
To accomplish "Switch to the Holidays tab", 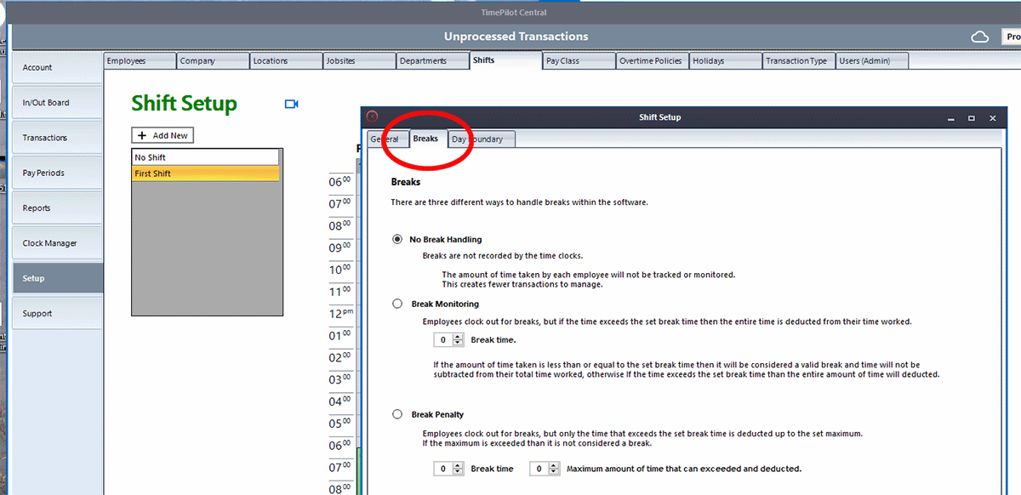I will pyautogui.click(x=724, y=60).
